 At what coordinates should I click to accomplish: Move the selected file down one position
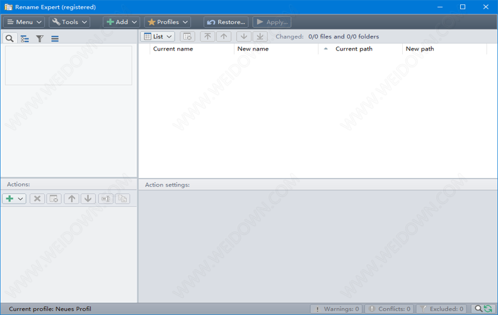tap(244, 37)
